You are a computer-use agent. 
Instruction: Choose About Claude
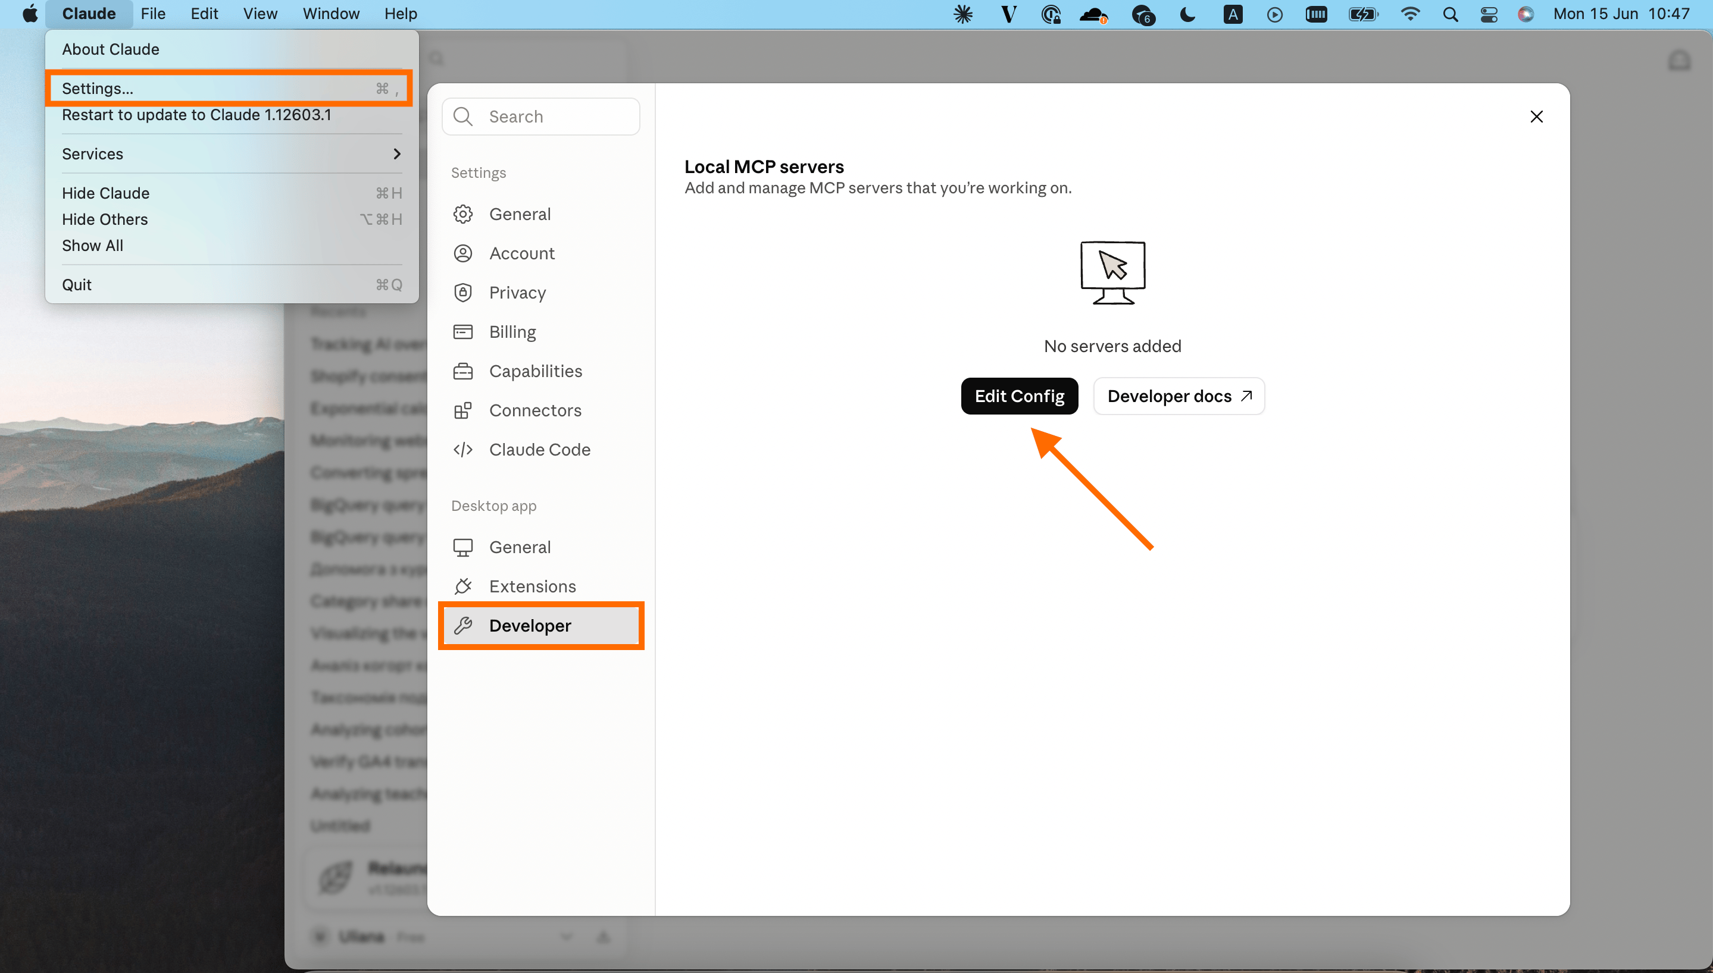click(232, 49)
